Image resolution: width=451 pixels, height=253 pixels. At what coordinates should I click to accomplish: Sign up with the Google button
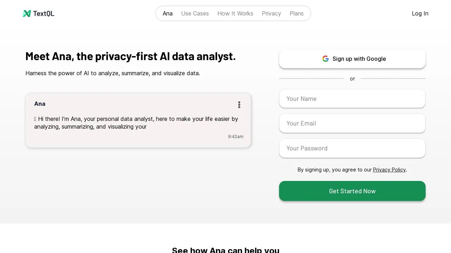pyautogui.click(x=352, y=59)
